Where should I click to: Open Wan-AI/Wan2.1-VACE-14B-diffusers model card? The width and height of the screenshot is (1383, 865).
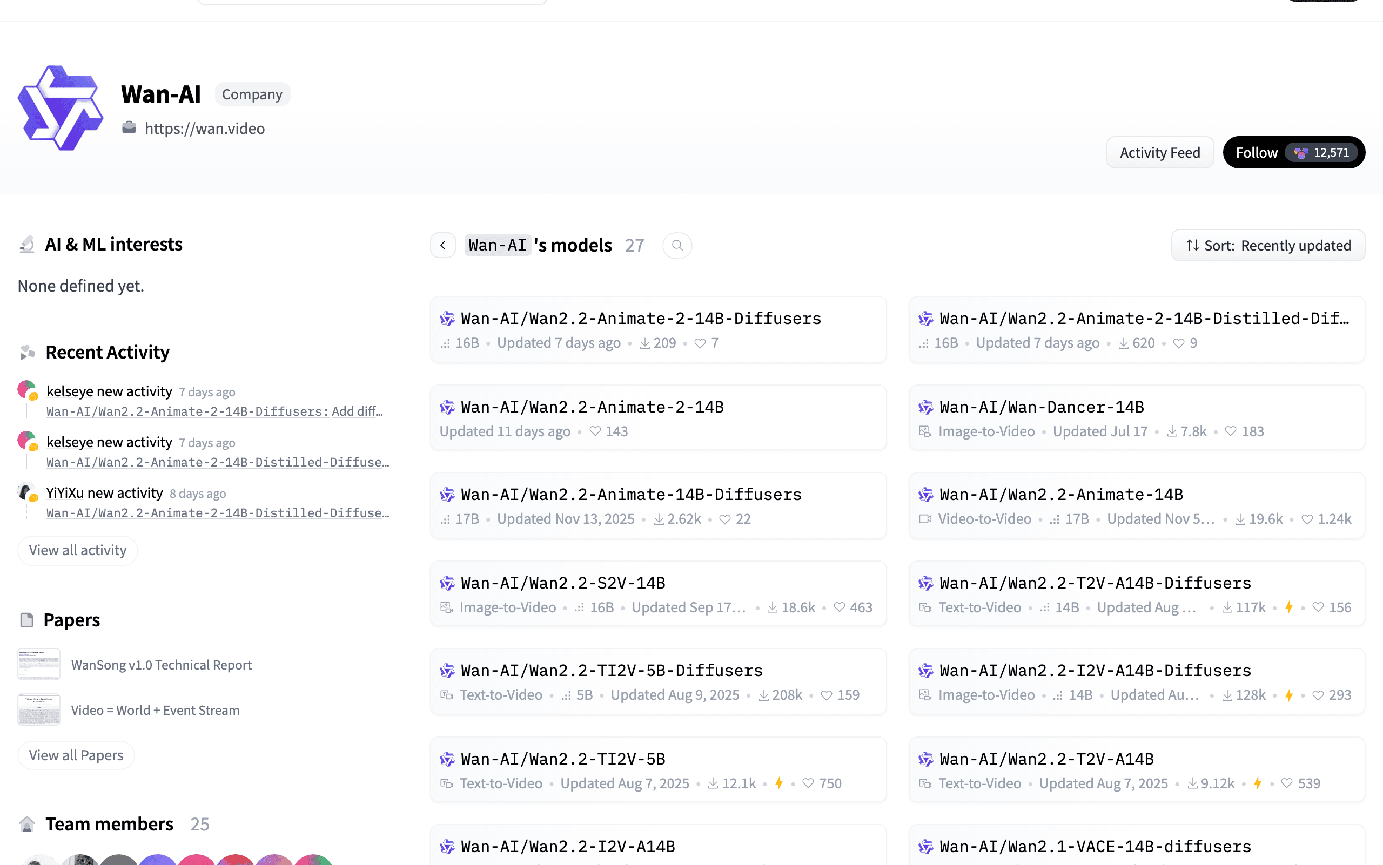tap(1136, 846)
